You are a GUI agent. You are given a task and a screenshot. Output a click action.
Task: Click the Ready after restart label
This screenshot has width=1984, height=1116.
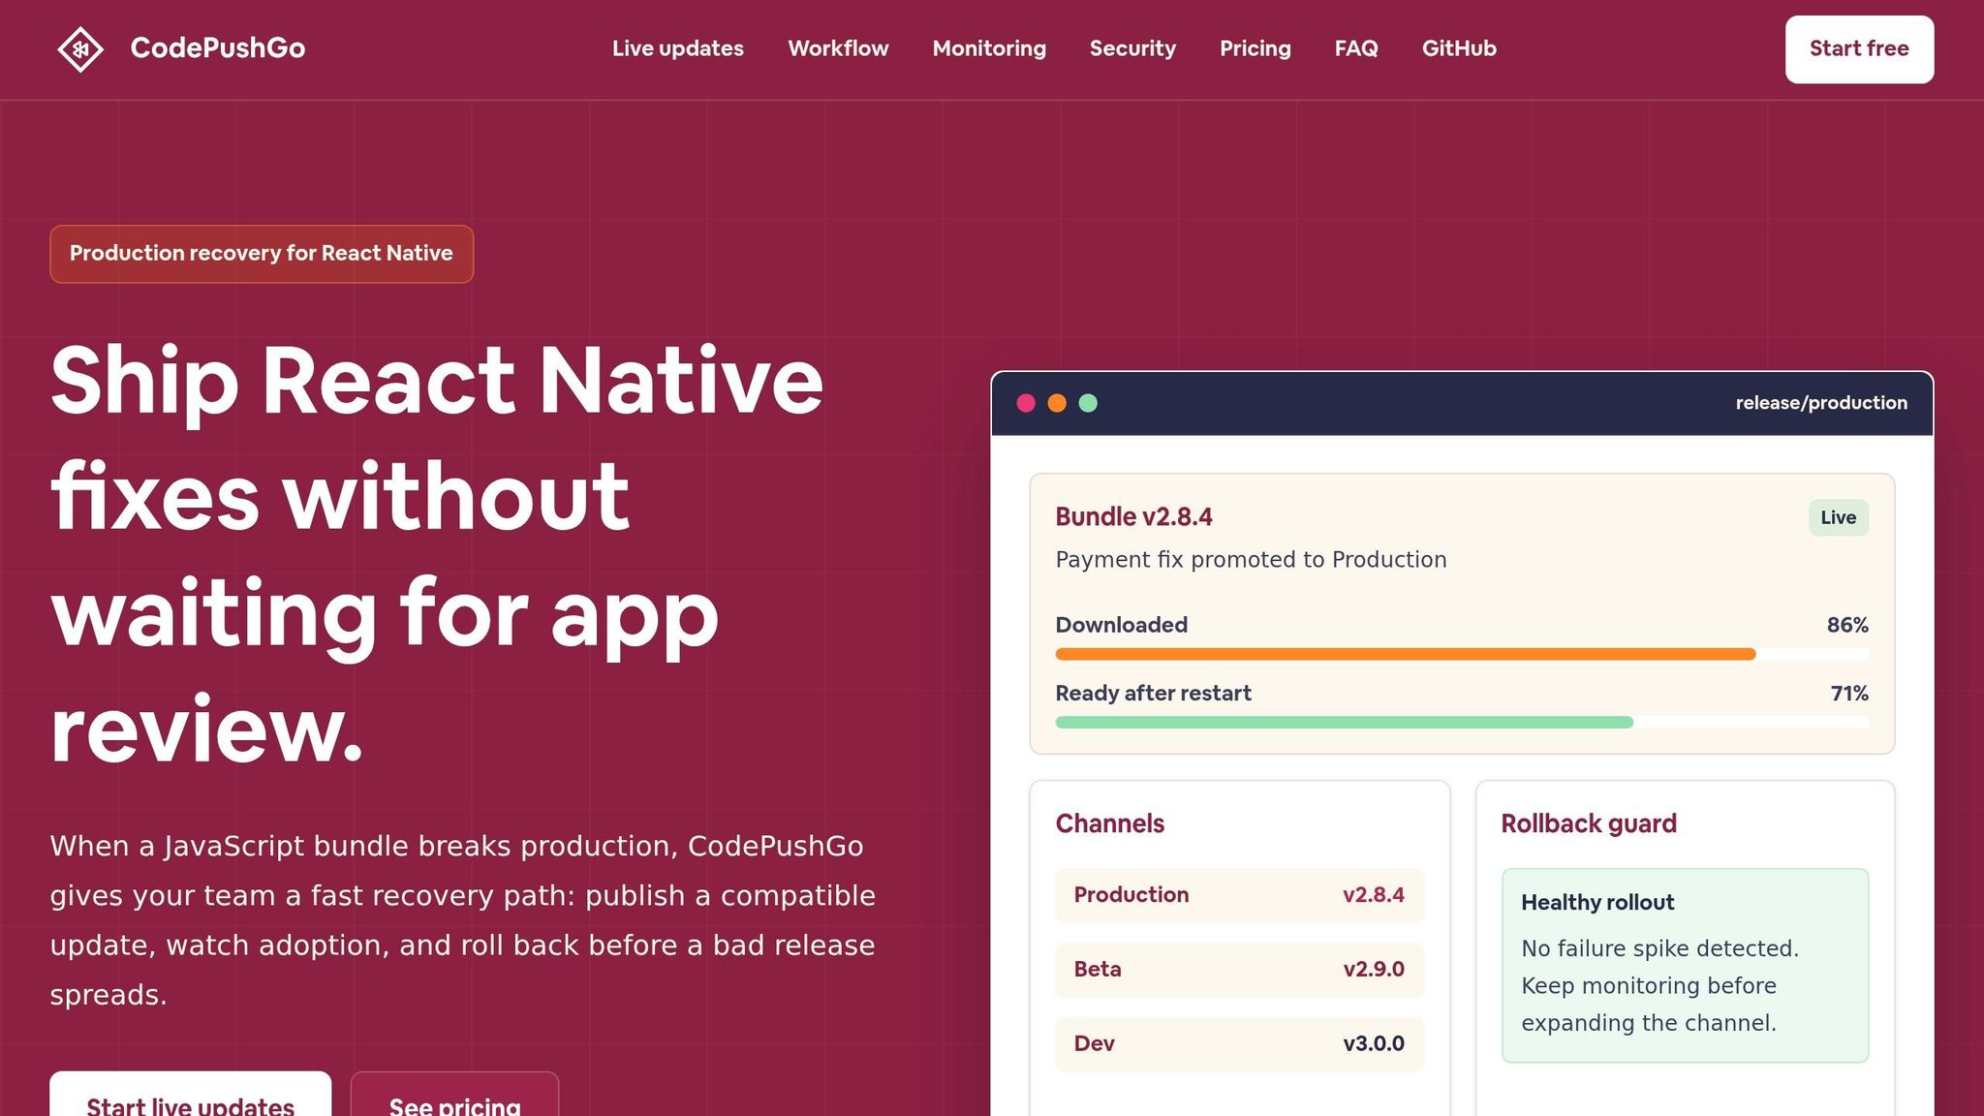[x=1153, y=694]
